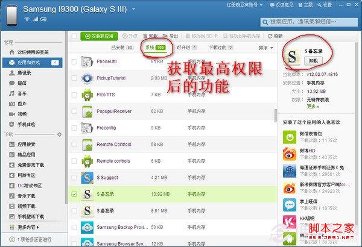Screen dimensions: 362x247
Task: Click the 升级 toolbar button
Action: click(x=130, y=36)
